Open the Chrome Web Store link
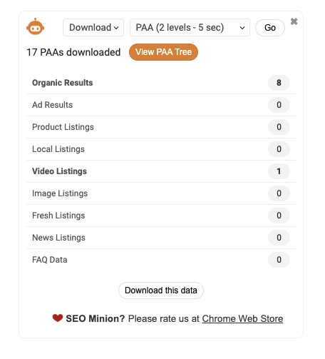The height and width of the screenshot is (359, 325). (x=242, y=318)
